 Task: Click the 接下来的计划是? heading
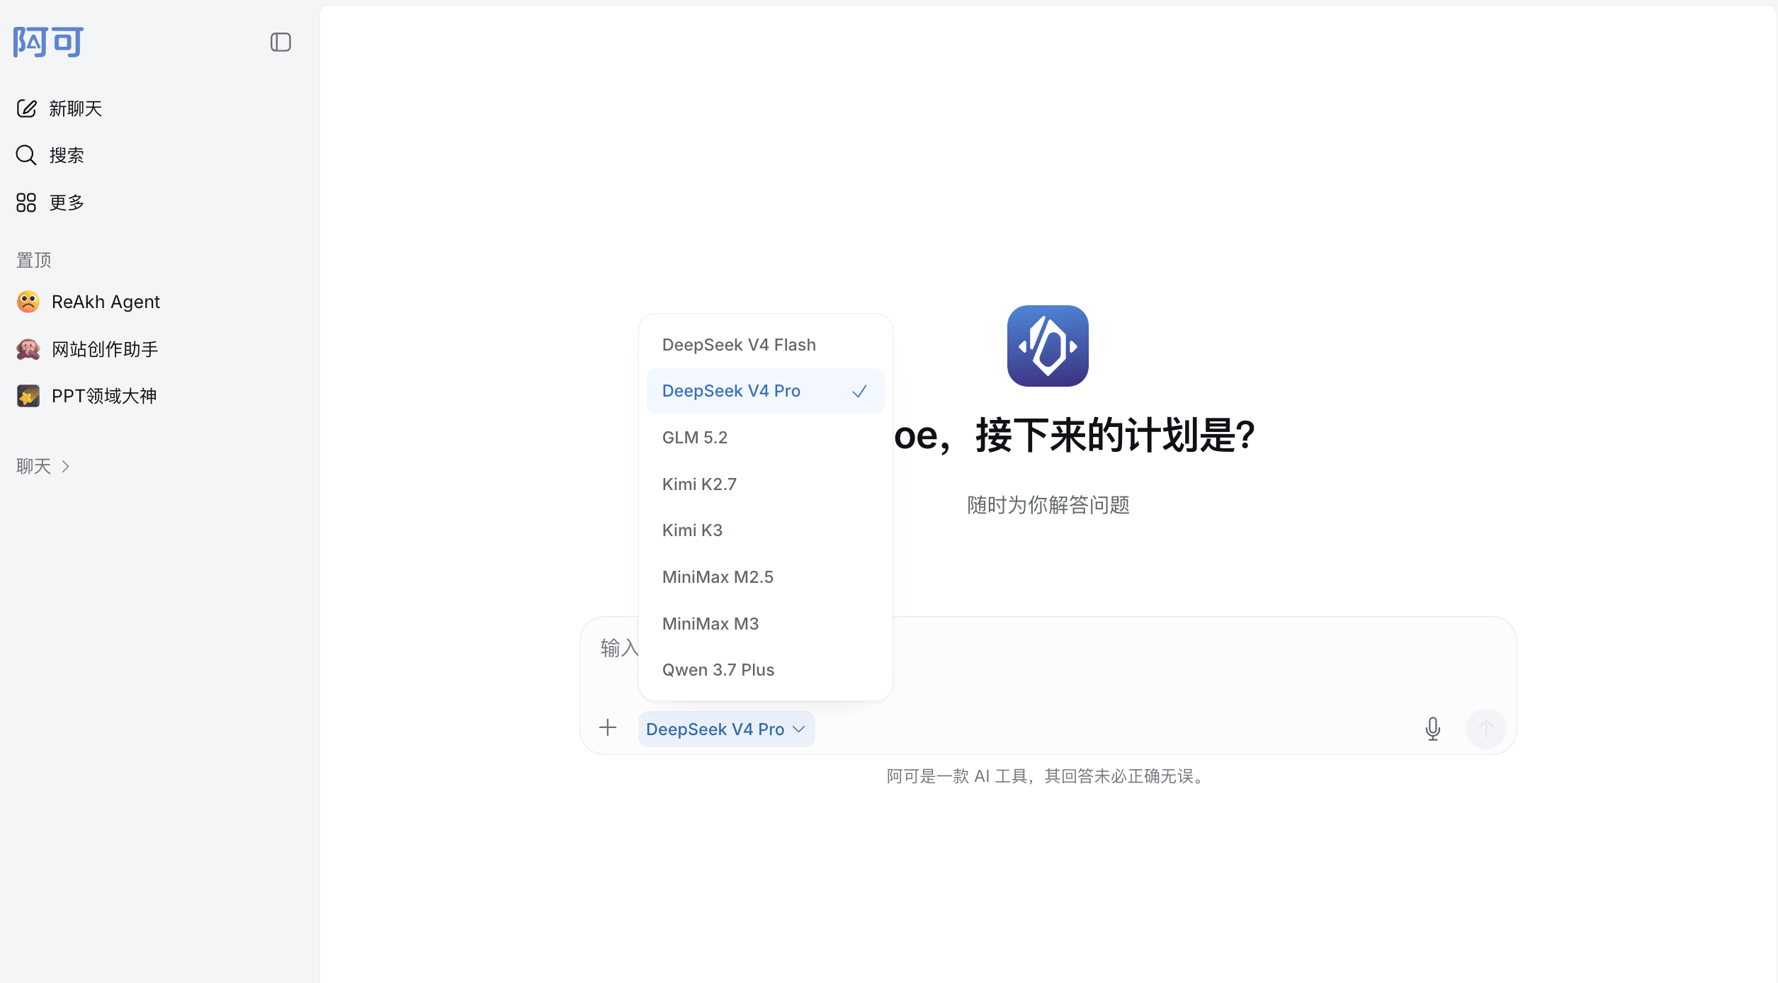(1116, 435)
